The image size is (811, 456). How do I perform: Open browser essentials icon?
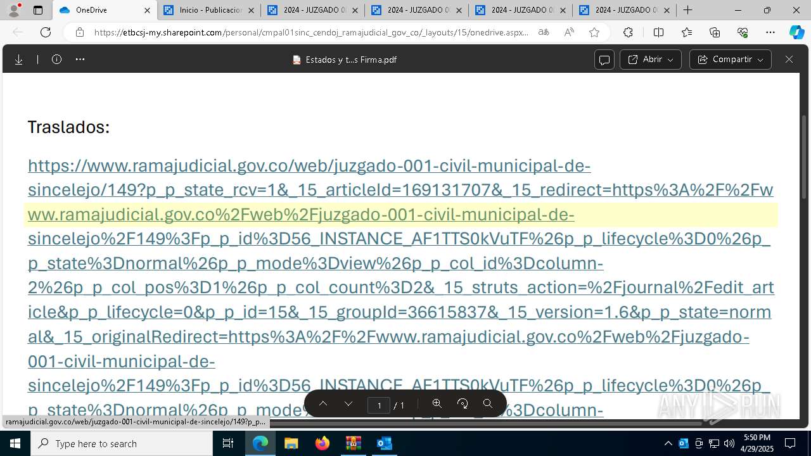(743, 32)
